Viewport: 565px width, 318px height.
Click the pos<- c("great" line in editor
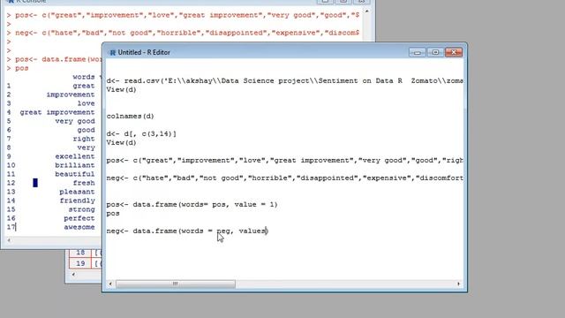coord(284,161)
